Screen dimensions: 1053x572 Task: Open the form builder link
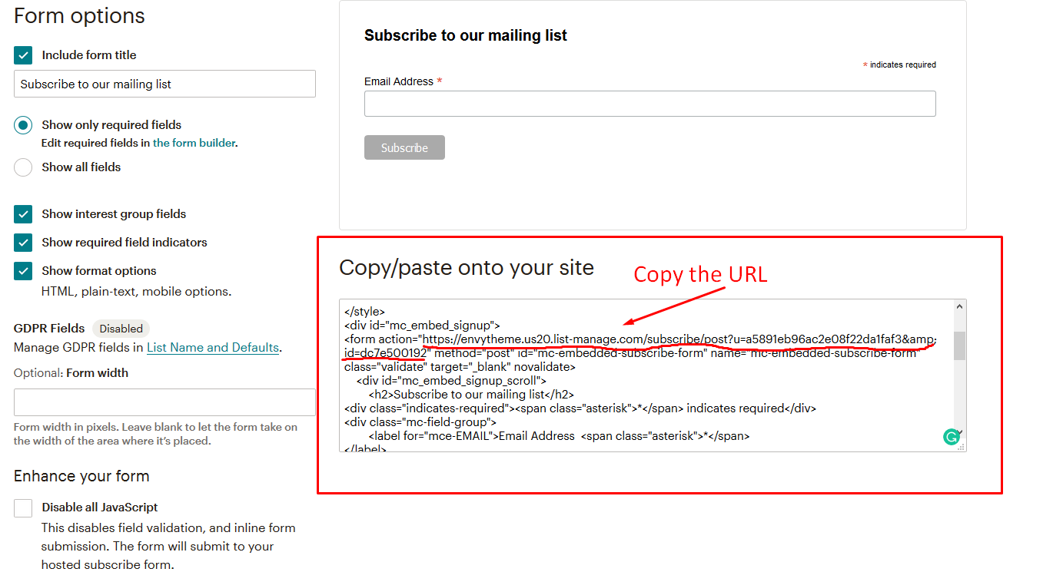194,143
